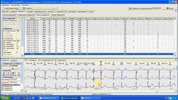
Task: Select Ж. экстрасистолы row in violations list
Action: click(11, 31)
